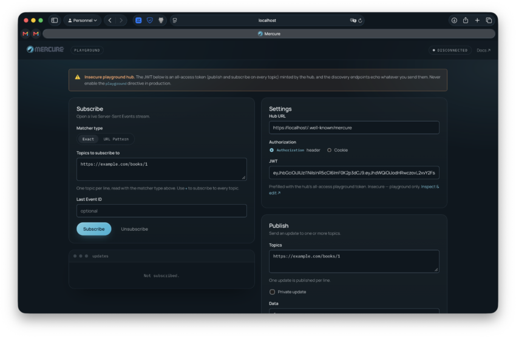Click the Settings section heading
Image resolution: width=516 pixels, height=337 pixels.
coord(280,109)
